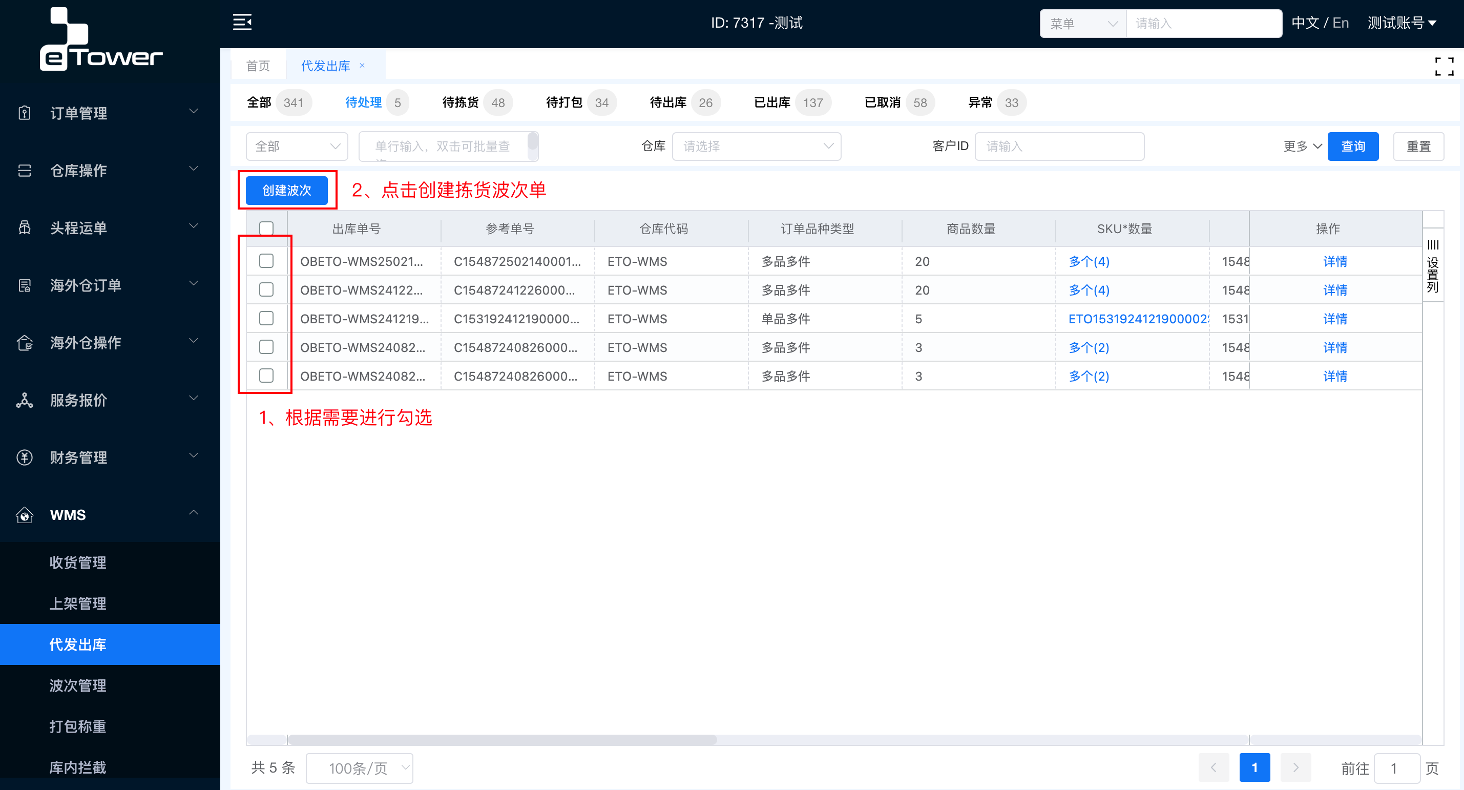This screenshot has height=790, width=1464.
Task: Toggle the select-all header checkbox
Action: [266, 228]
